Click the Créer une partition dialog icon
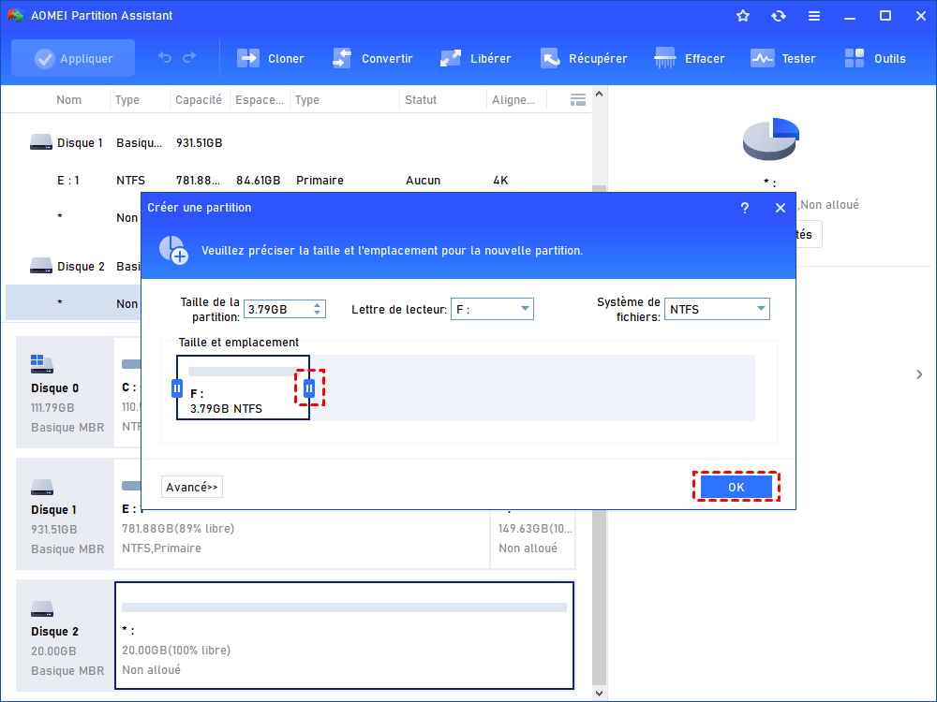Viewport: 937px width, 702px height. tap(173, 250)
